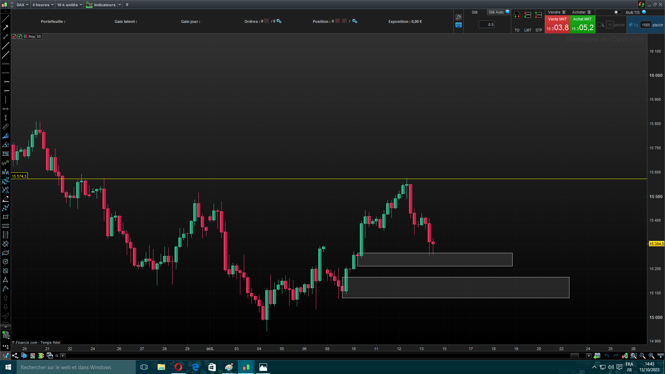Select the rectangle drawing tool
This screenshot has height=374, width=665.
(x=6, y=217)
